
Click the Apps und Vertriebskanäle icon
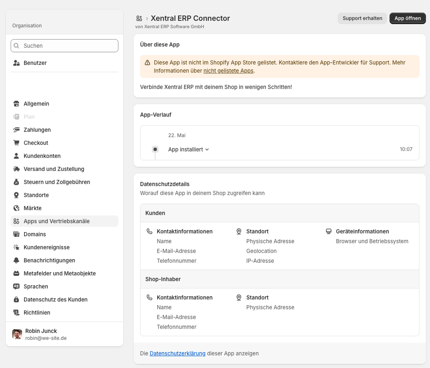click(x=16, y=222)
